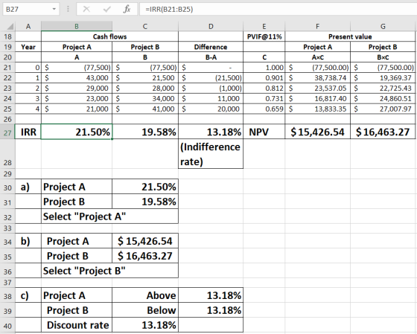The image size is (417, 334).
Task: Click the 'Year' header cell
Action: click(x=28, y=47)
